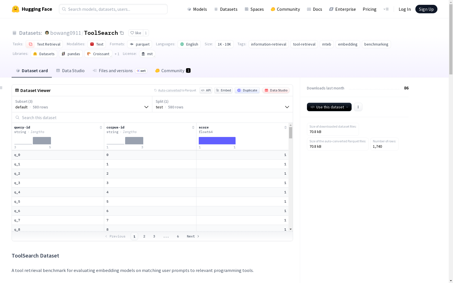Click the information-retrieval tag

[269, 44]
